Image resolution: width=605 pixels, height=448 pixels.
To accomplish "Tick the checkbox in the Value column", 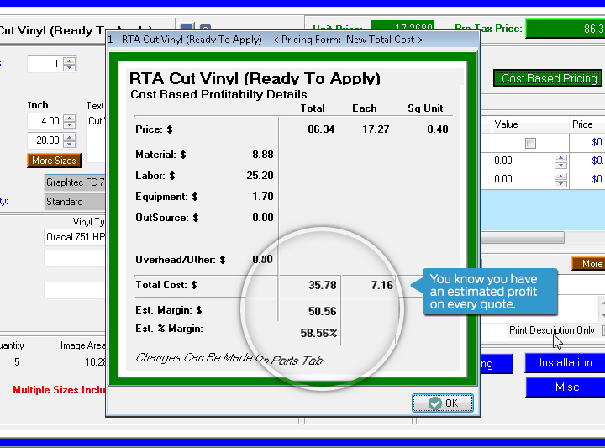I will click(x=530, y=143).
